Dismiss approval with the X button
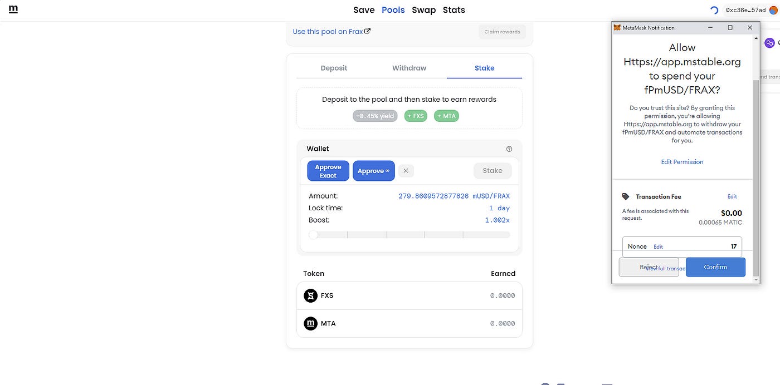The width and height of the screenshot is (780, 385). pos(406,171)
